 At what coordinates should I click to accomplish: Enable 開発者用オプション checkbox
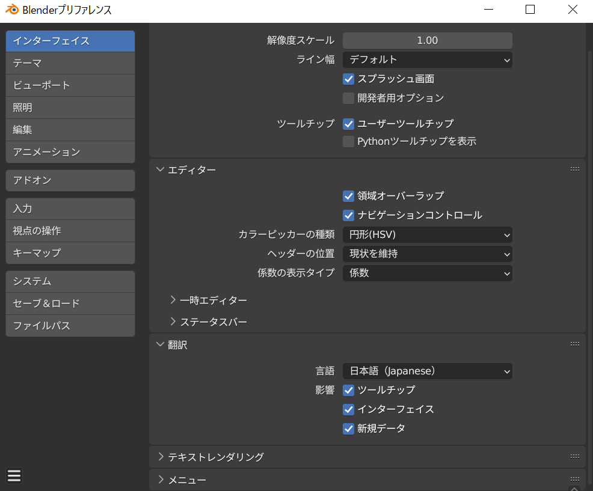click(348, 98)
